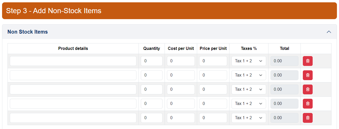The image size is (339, 129).
Task: Select the Price per Unit field in last row
Action: tap(213, 118)
